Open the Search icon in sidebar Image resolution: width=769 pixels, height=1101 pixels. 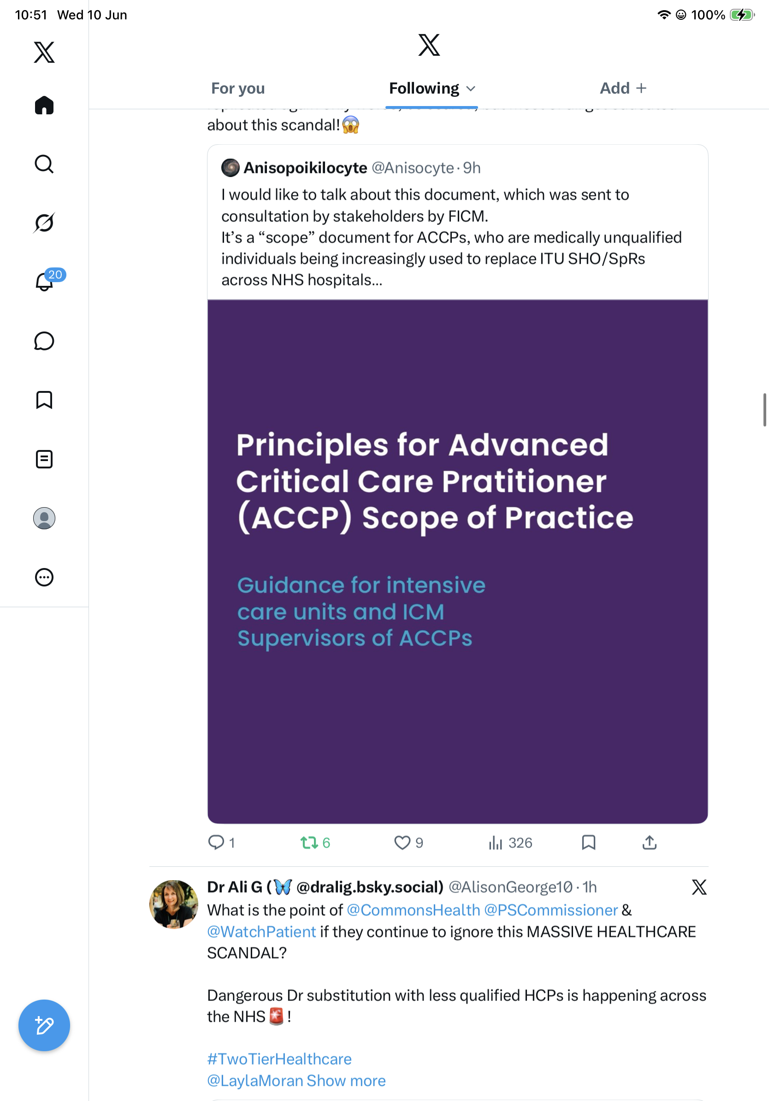coord(44,164)
